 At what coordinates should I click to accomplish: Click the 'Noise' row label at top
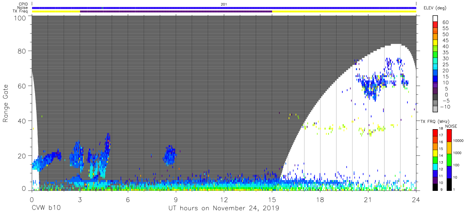[x=23, y=8]
